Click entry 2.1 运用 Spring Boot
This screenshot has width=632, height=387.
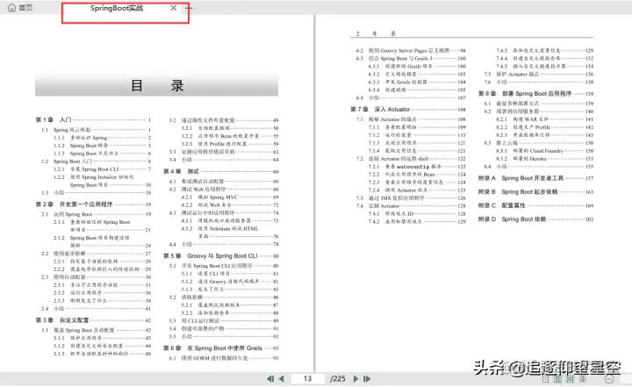pos(96,214)
